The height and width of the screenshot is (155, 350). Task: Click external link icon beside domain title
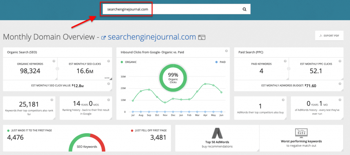pos(103,37)
